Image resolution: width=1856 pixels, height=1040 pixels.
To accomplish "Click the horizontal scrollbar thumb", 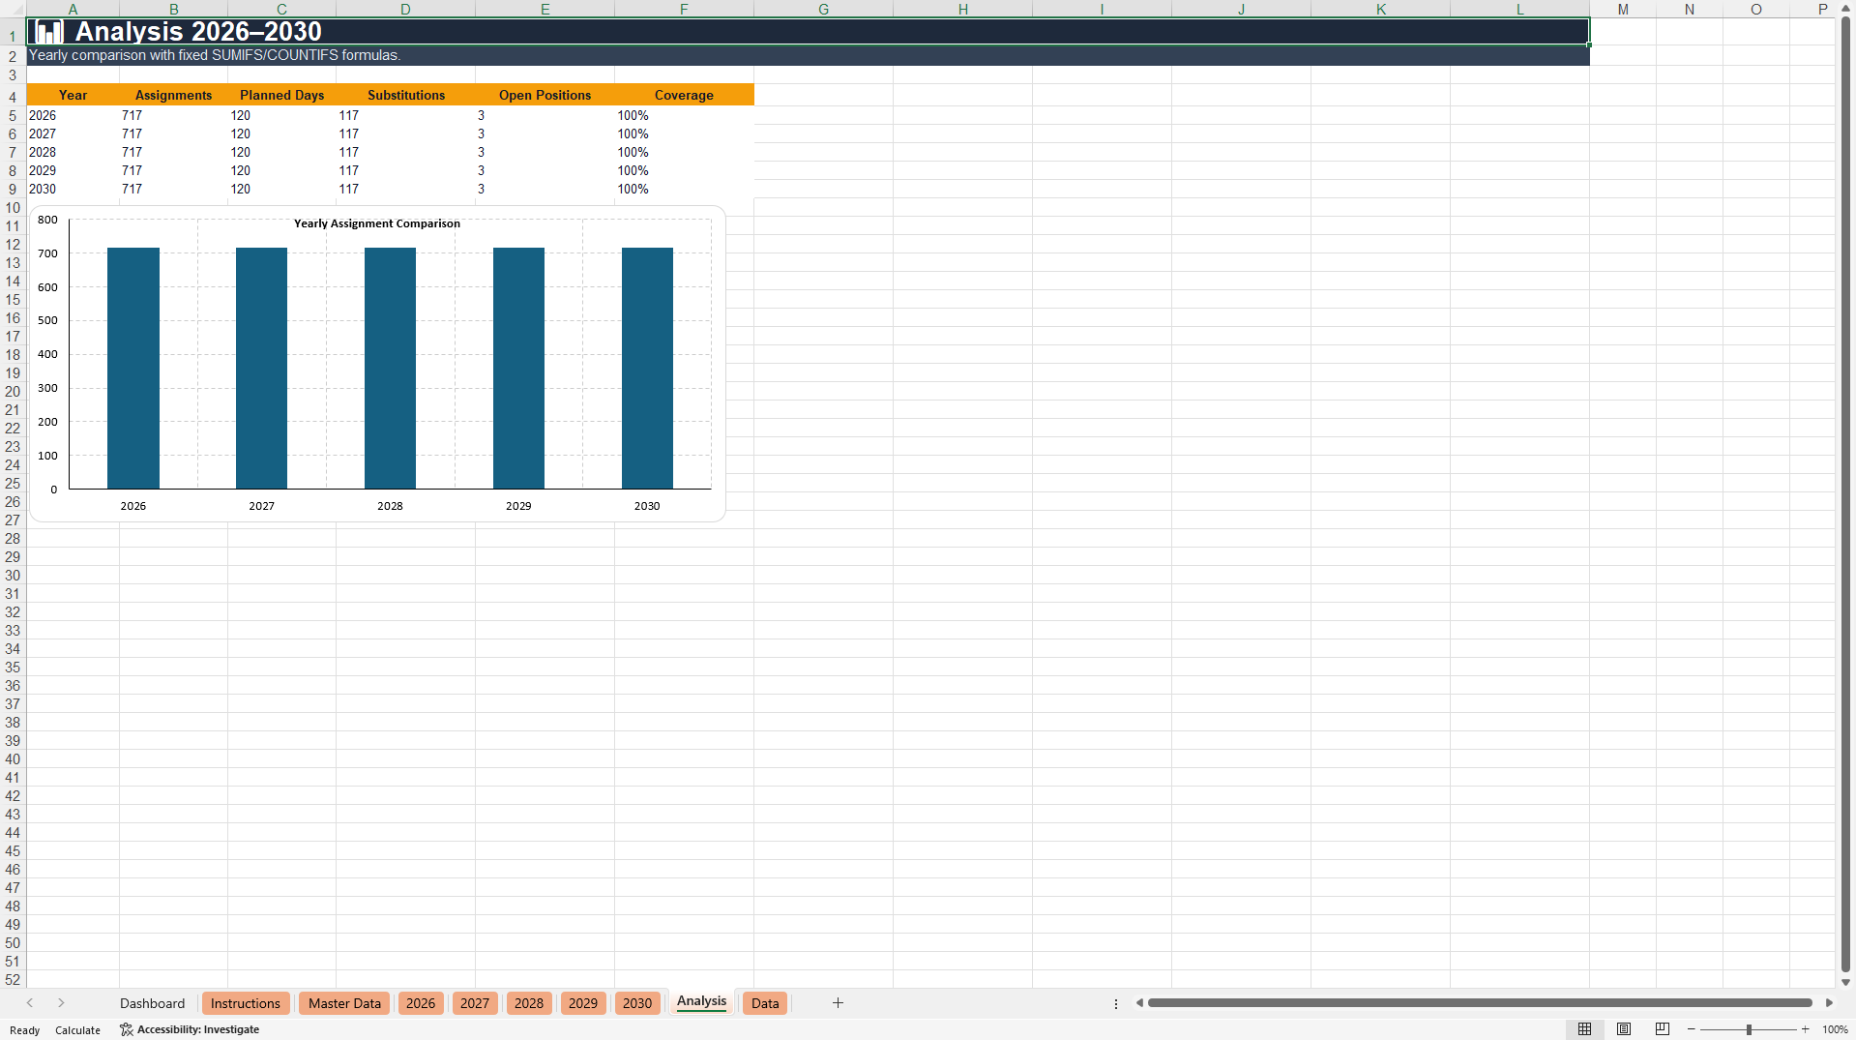I will click(1480, 1003).
